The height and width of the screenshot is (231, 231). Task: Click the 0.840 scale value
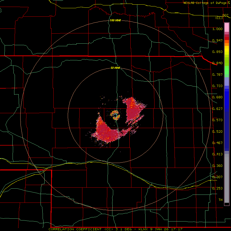coord(217,63)
